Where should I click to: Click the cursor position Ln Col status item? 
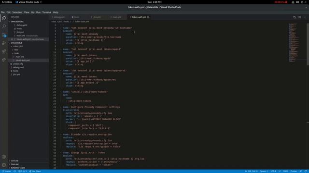point(251,171)
